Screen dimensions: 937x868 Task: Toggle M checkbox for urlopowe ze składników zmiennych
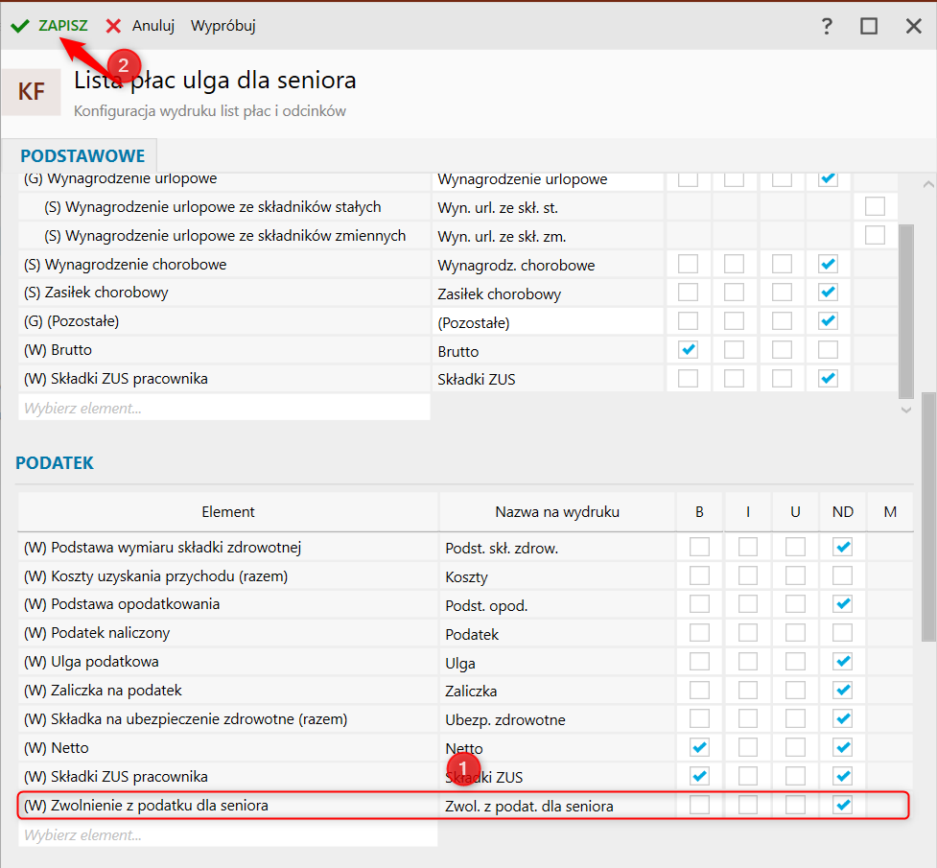(875, 235)
